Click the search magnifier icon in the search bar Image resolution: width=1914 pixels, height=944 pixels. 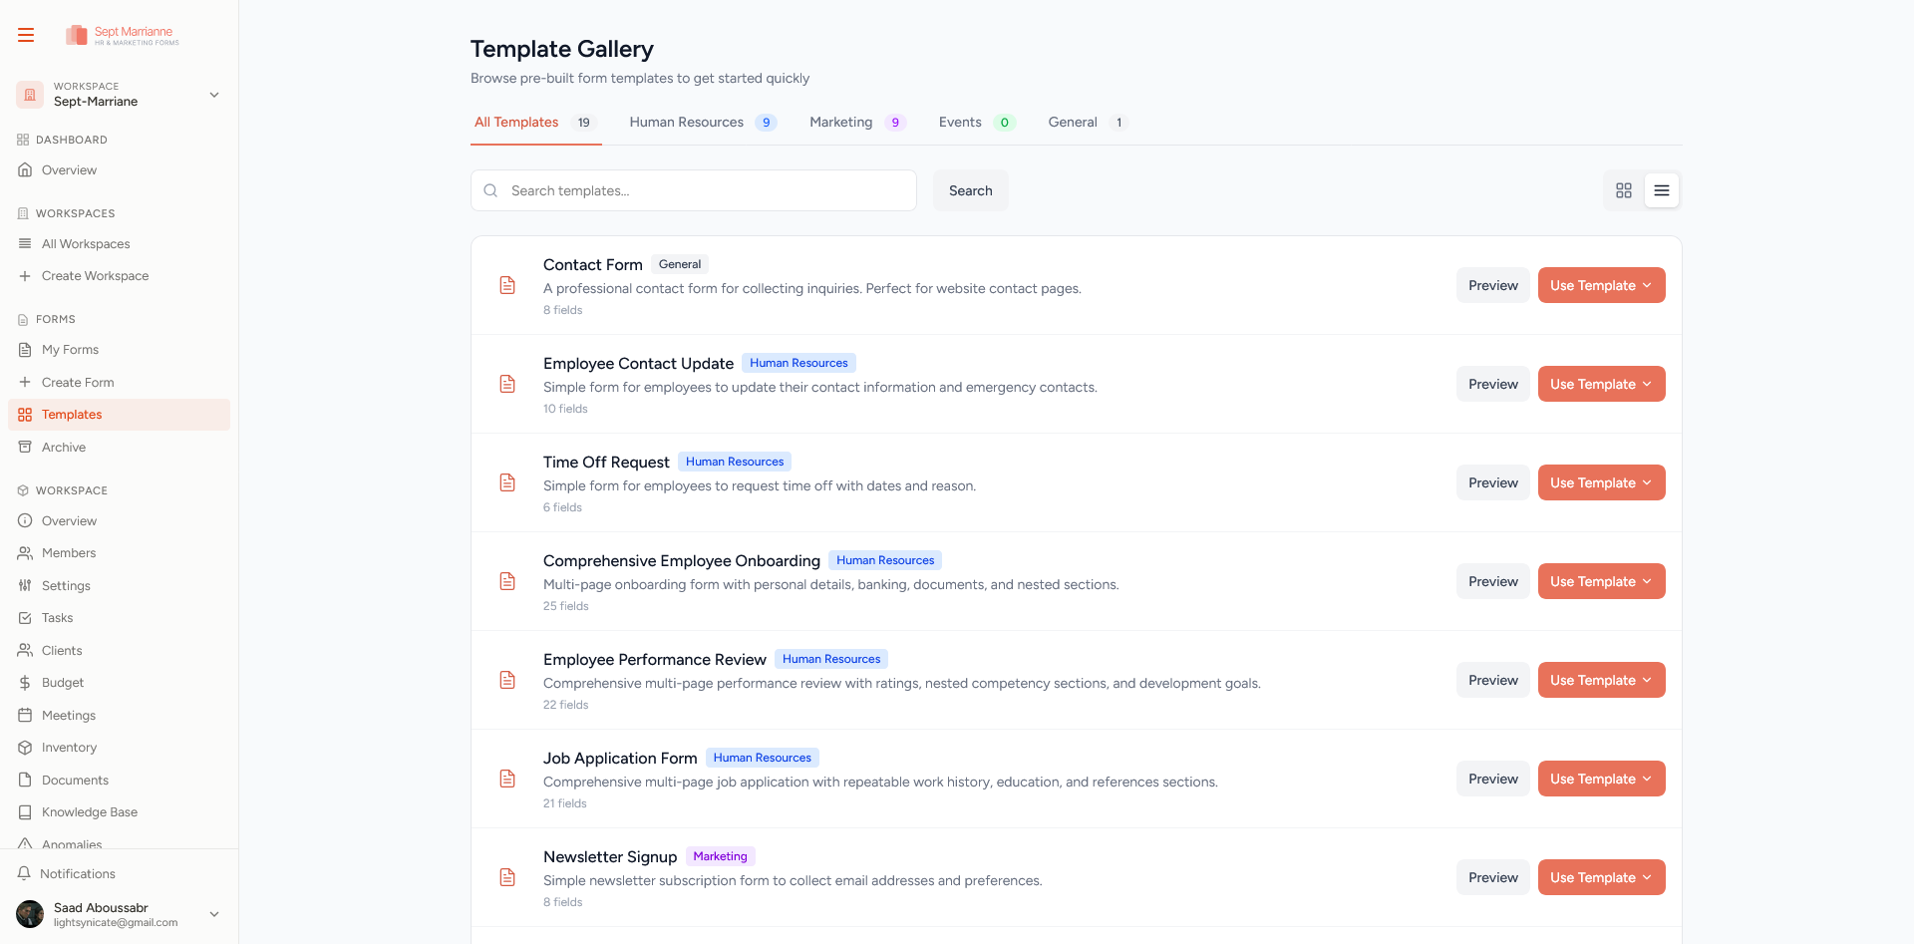coord(490,190)
